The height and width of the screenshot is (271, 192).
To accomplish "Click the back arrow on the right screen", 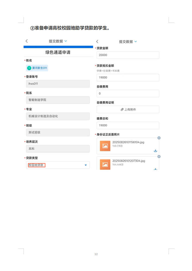I will coord(97,42).
